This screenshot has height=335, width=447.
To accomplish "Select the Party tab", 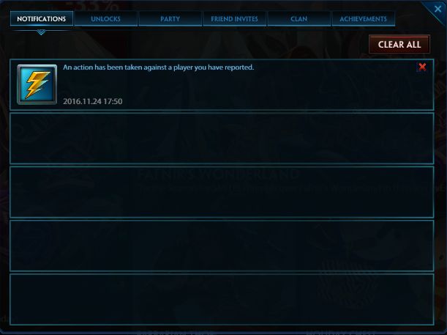I will (x=170, y=19).
